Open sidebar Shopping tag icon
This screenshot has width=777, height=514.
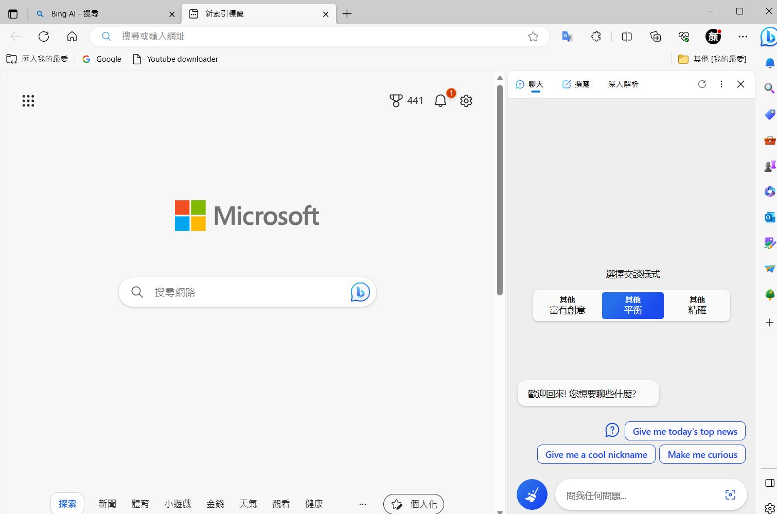tap(770, 114)
